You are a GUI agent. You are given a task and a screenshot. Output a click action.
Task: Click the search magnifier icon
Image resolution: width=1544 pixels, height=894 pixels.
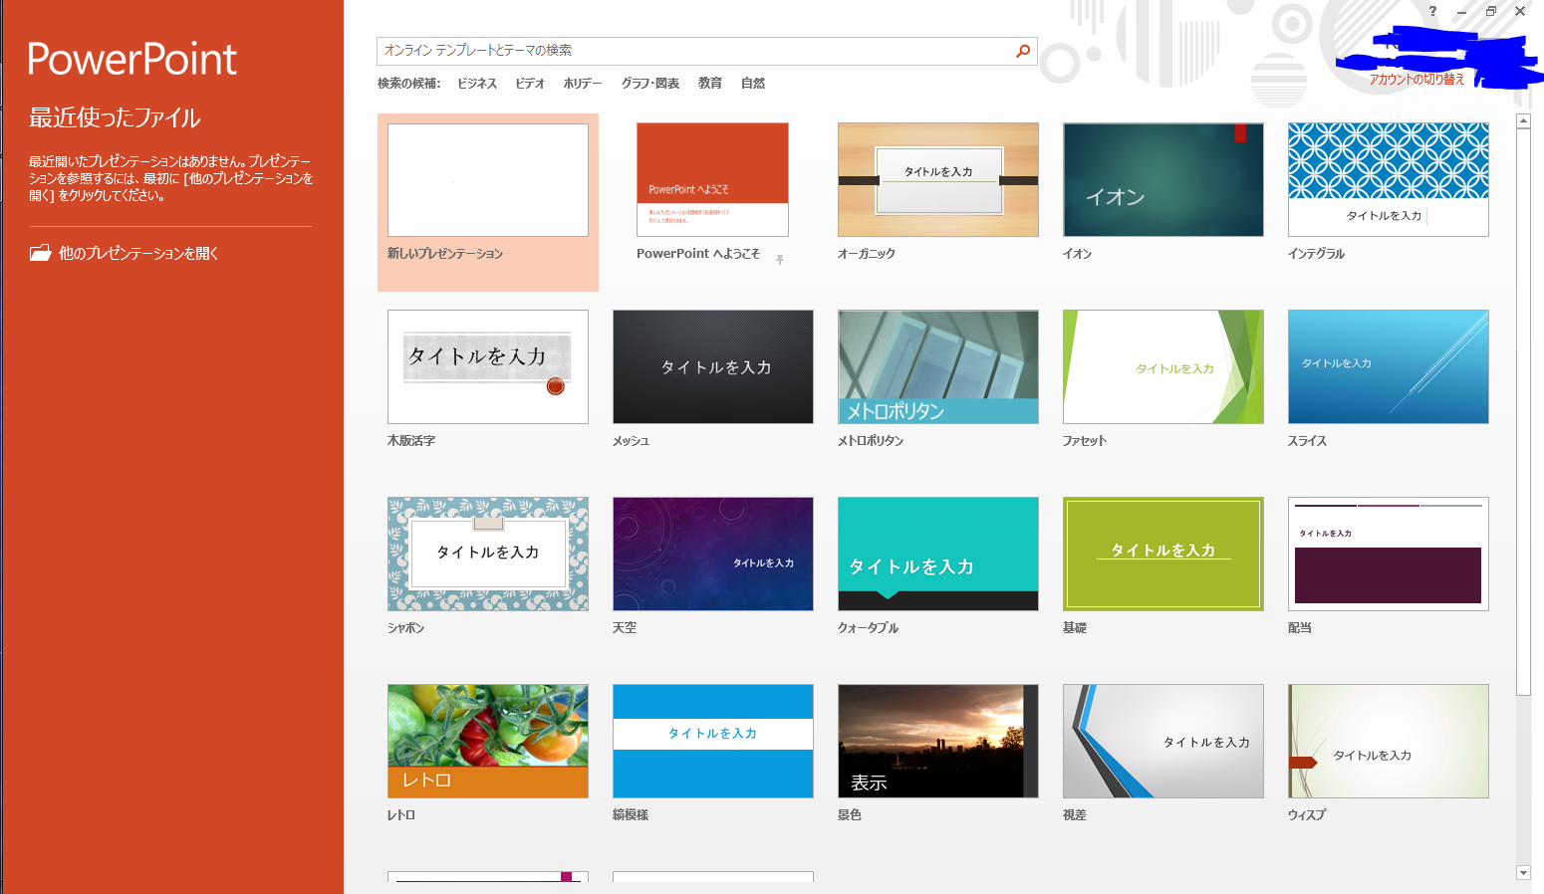1023,51
